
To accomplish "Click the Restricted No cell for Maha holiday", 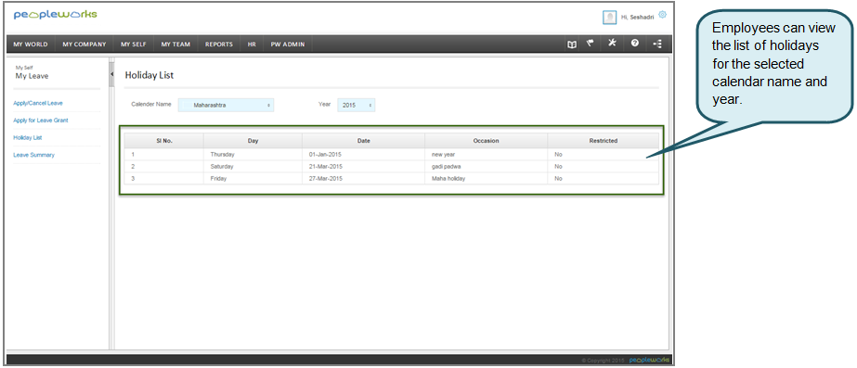I will (604, 179).
